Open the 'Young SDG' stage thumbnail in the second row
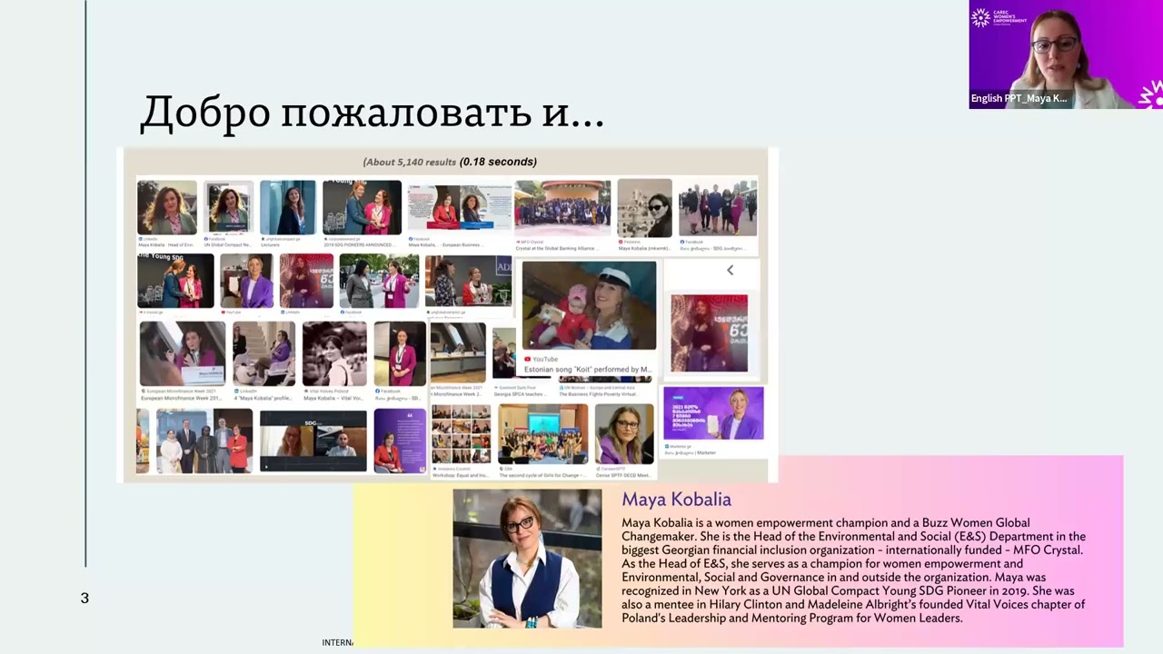The width and height of the screenshot is (1163, 654). (x=175, y=281)
